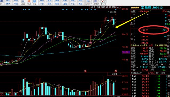The height and width of the screenshot is (97, 170).
Task: Select the 个股 toolbar button
Action: pos(42,4)
